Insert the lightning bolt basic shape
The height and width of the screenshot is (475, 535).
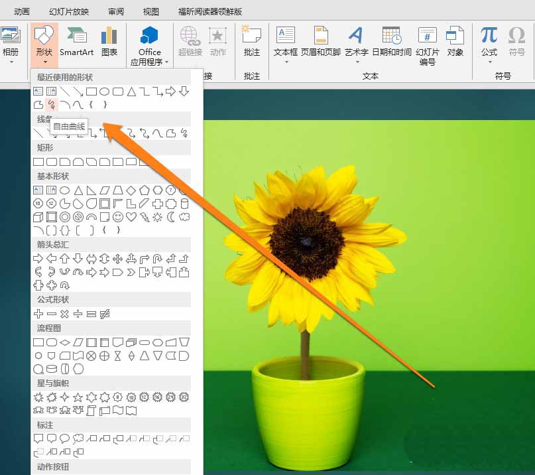[x=145, y=217]
